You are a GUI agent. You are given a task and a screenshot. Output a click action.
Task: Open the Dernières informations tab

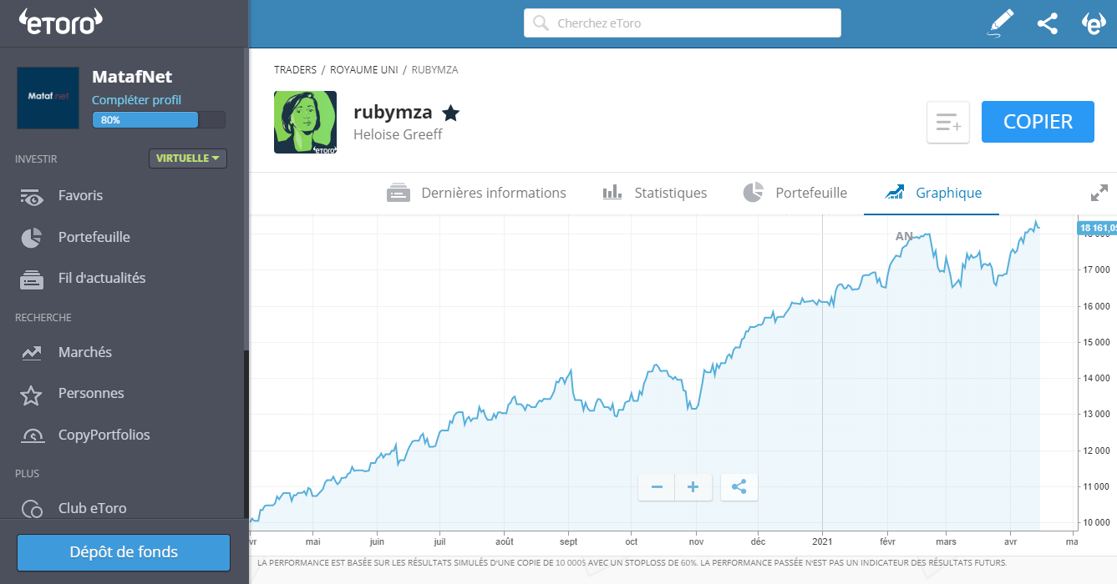coord(476,193)
